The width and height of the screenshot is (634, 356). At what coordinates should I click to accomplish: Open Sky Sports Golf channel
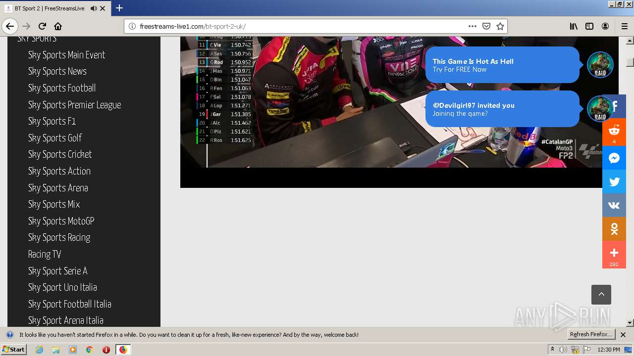(55, 138)
